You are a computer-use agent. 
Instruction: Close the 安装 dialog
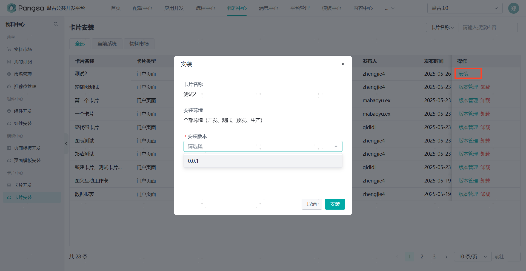point(343,64)
